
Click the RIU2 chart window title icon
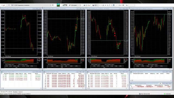[x=2, y=8]
